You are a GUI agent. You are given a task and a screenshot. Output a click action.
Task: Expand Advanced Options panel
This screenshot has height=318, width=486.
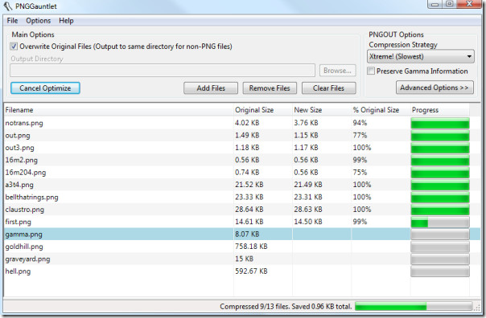435,88
